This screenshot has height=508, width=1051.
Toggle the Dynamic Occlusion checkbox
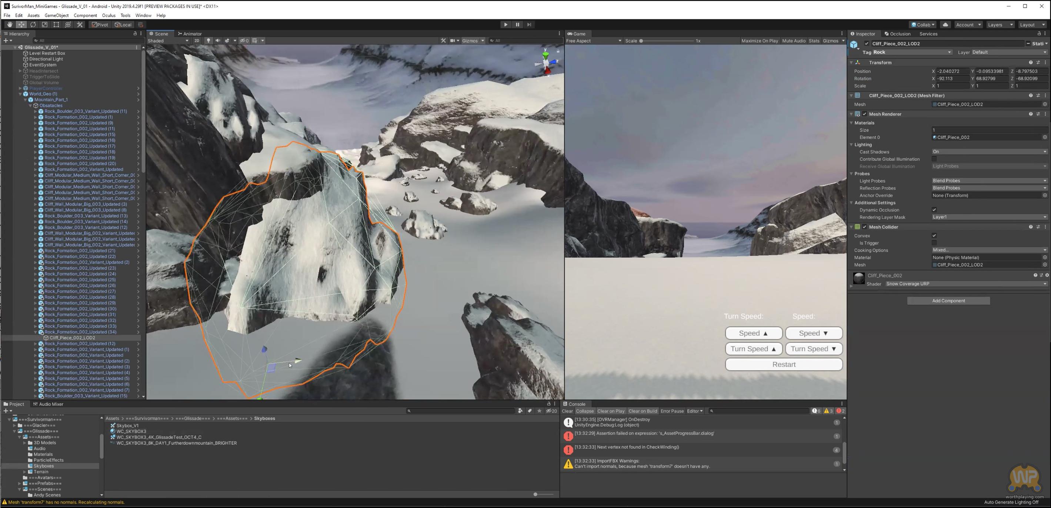pyautogui.click(x=934, y=210)
